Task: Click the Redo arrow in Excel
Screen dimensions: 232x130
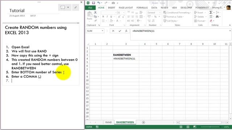Action: [106, 3]
